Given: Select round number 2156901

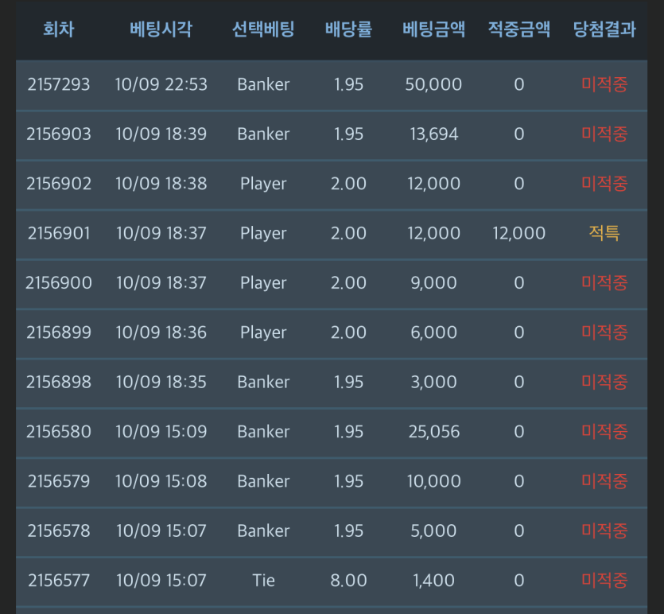Looking at the screenshot, I should (x=58, y=233).
